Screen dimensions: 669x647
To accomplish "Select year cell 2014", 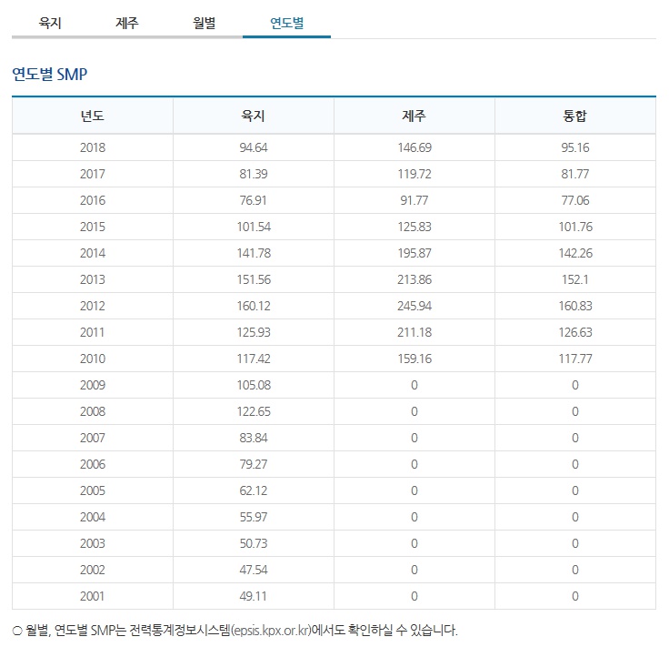I will 92,253.
